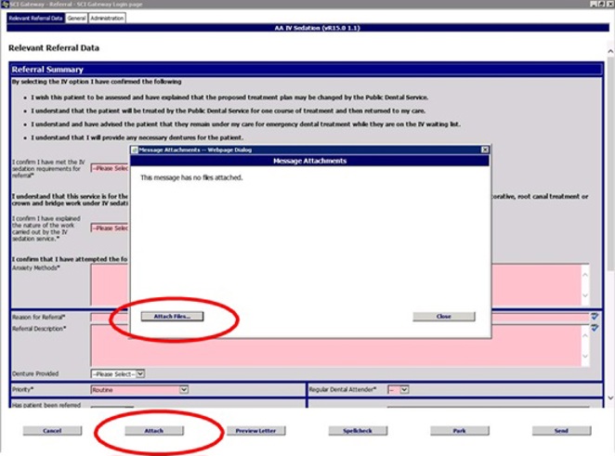Click the main page scroll up arrow
615x456 pixels.
610,51
